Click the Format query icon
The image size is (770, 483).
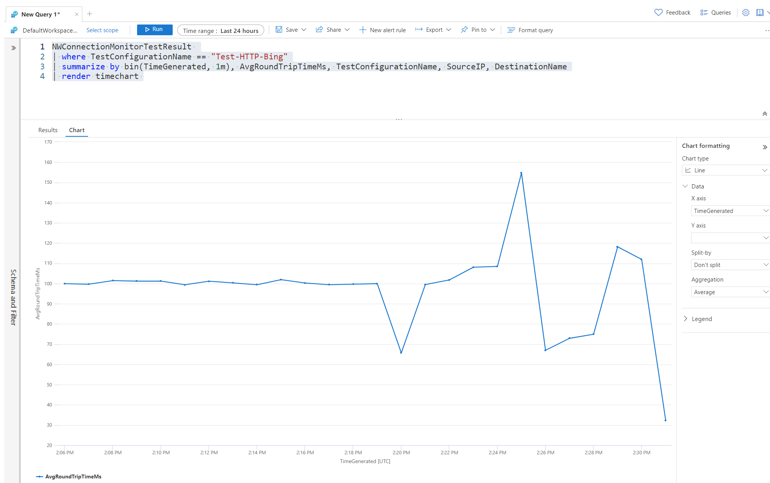[511, 30]
